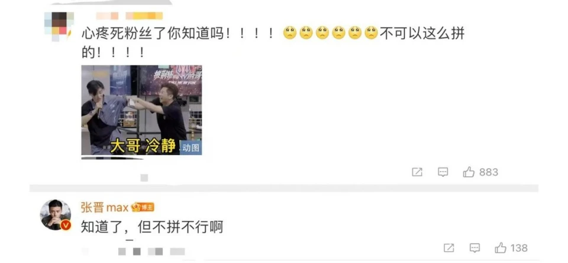Screen dimensions: 568x263
Task: Click the 博主 badge next to 张晋max
Action: point(143,208)
